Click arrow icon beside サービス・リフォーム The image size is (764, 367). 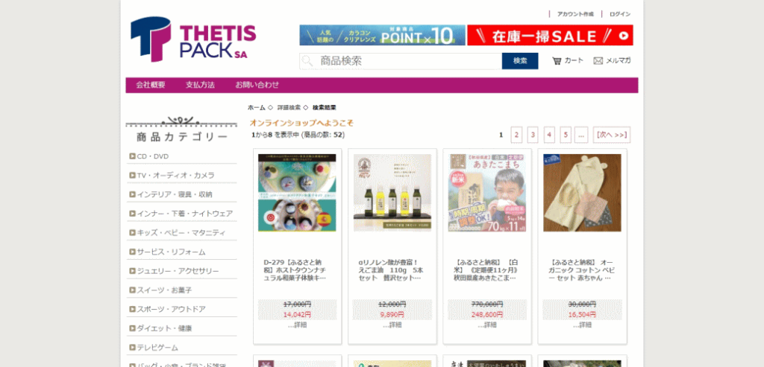tap(132, 252)
